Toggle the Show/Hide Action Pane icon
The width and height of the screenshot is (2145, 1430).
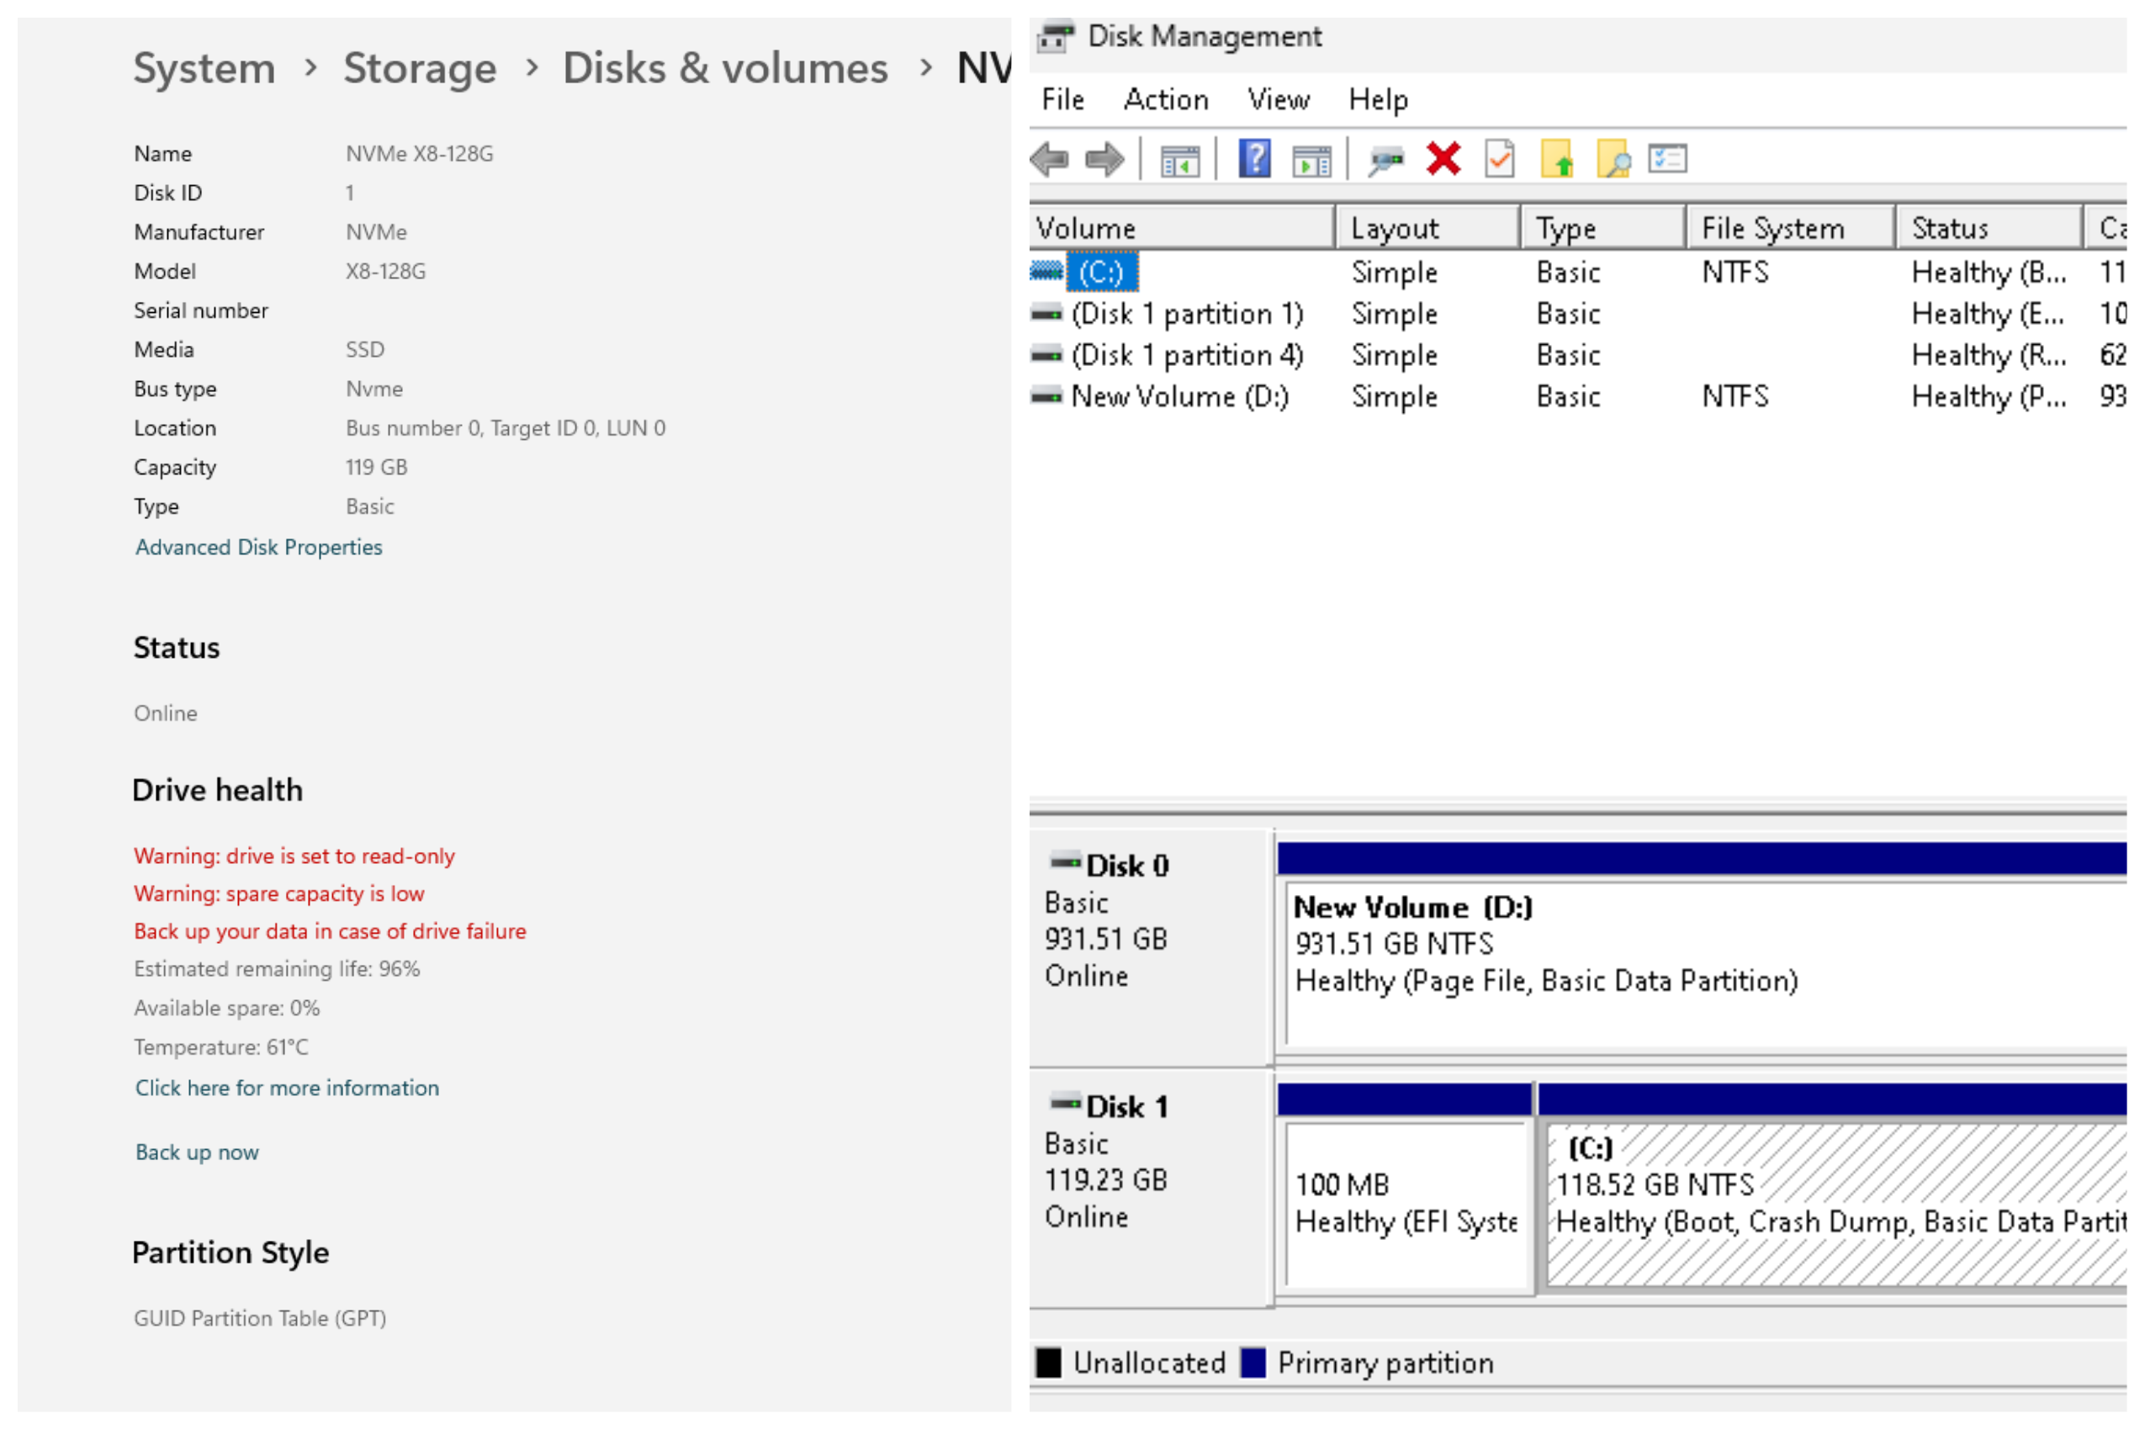coord(1311,162)
